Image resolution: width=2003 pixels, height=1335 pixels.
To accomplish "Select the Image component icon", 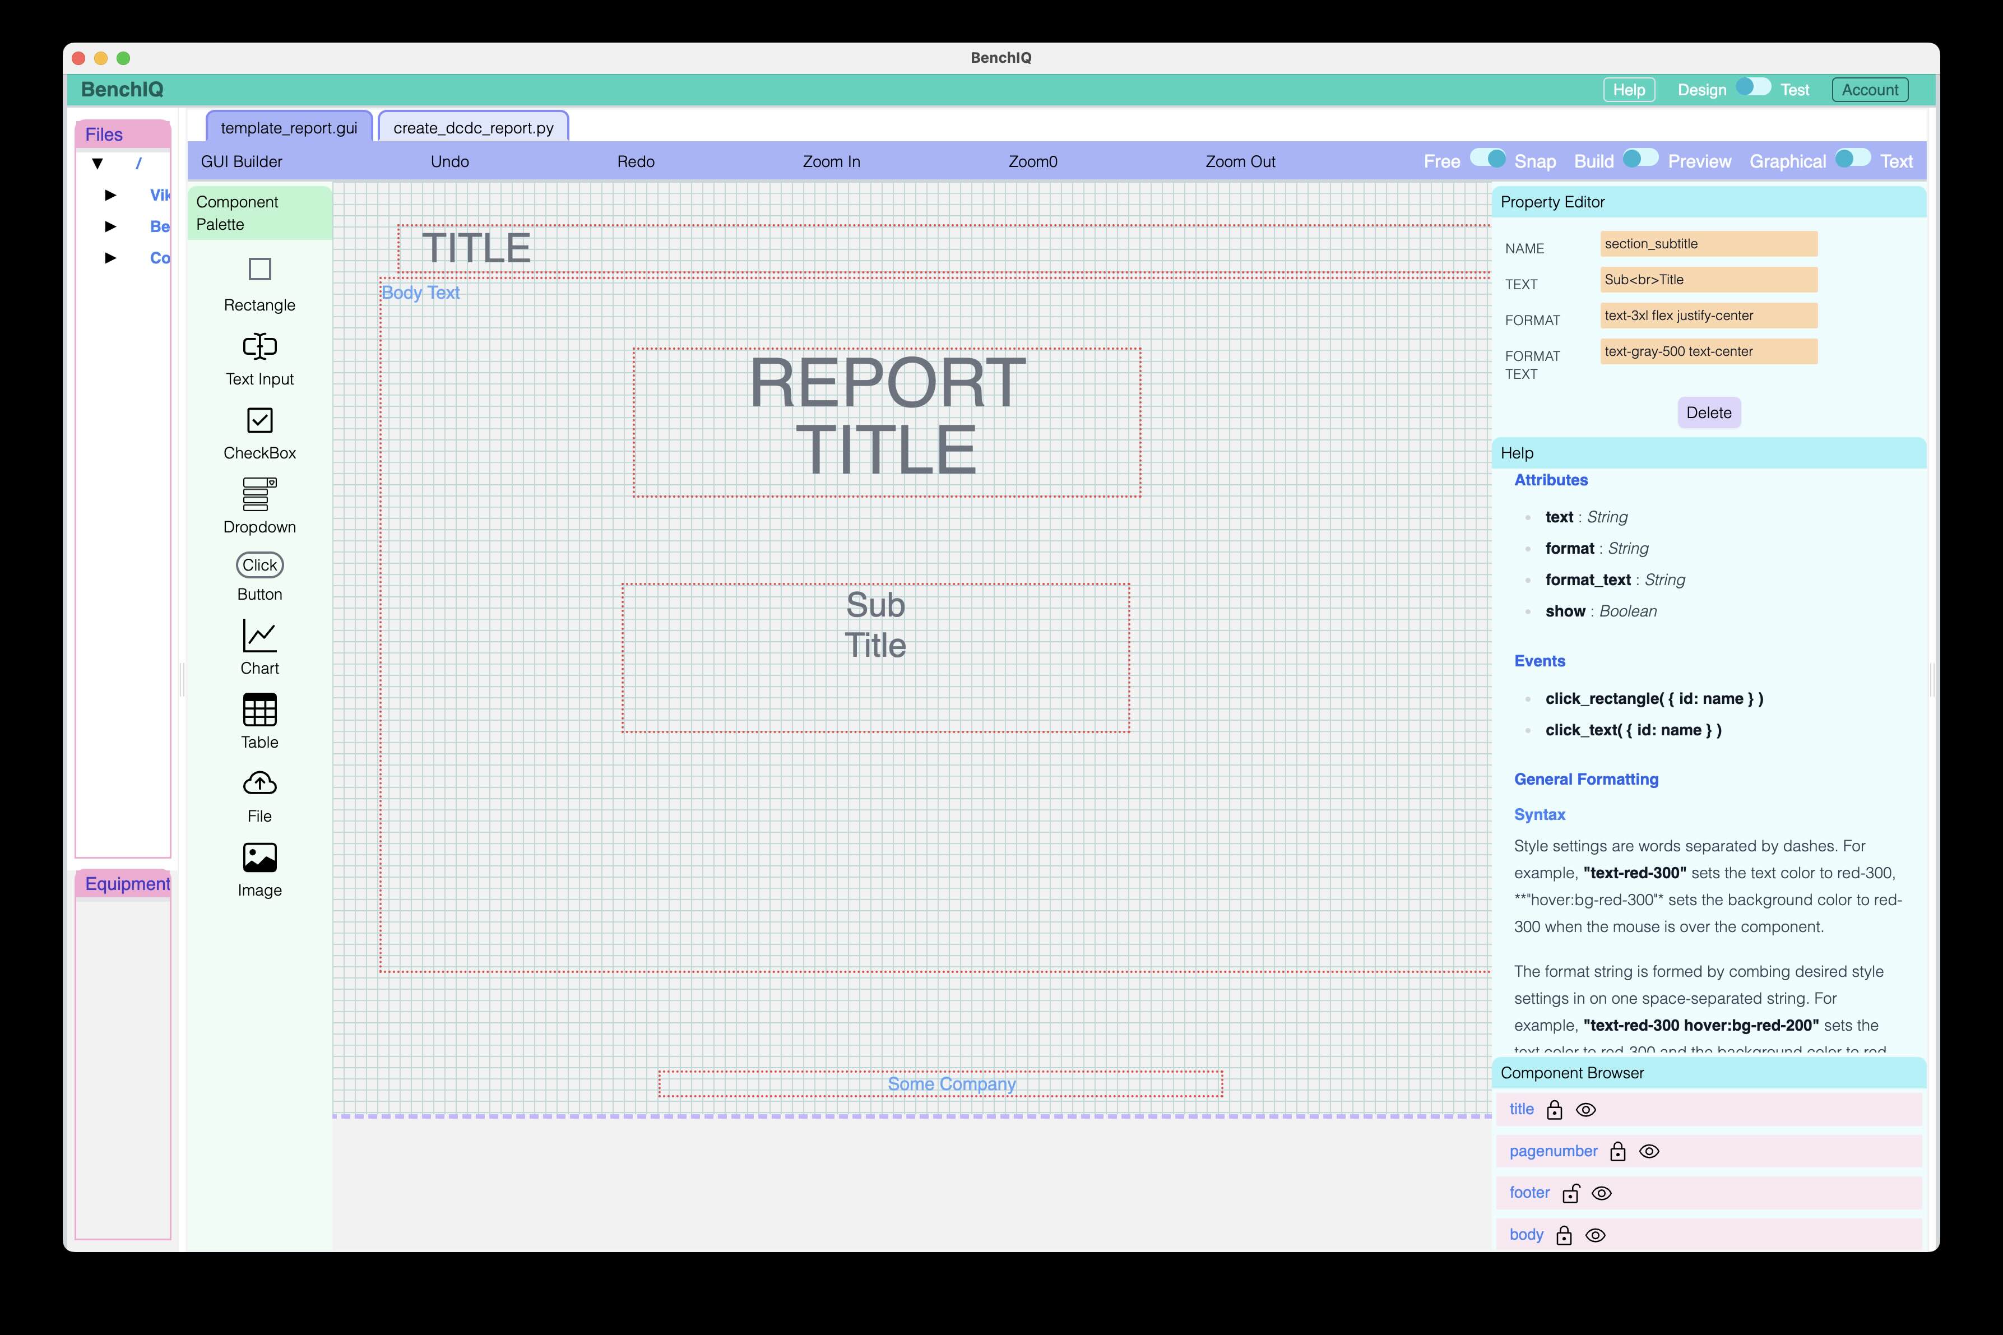I will pos(259,857).
